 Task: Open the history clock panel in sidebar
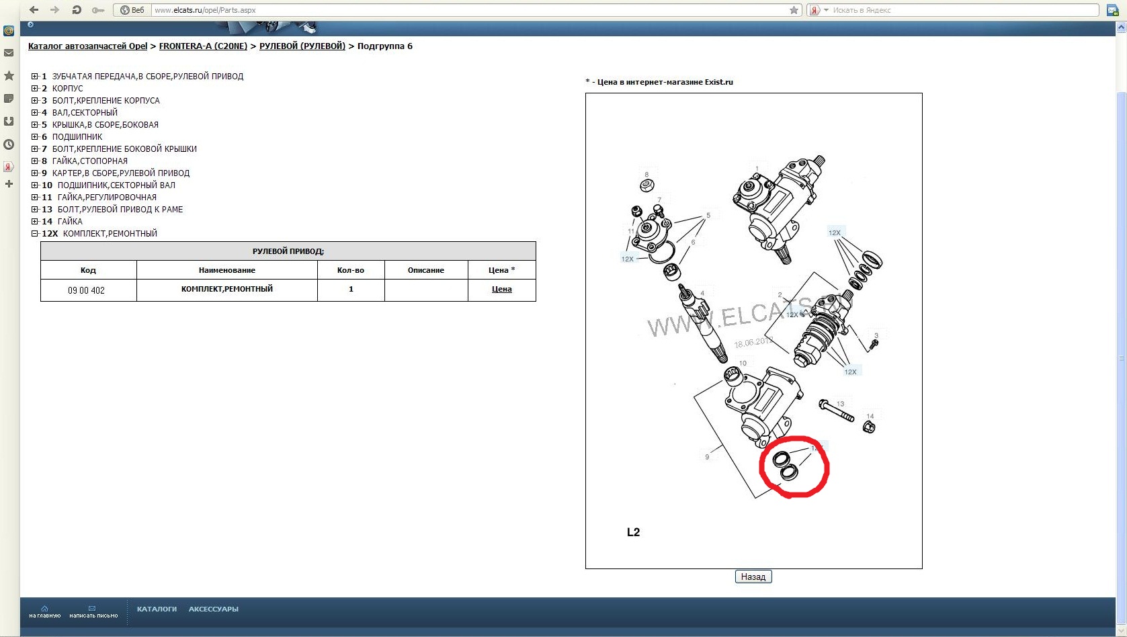pos(9,144)
